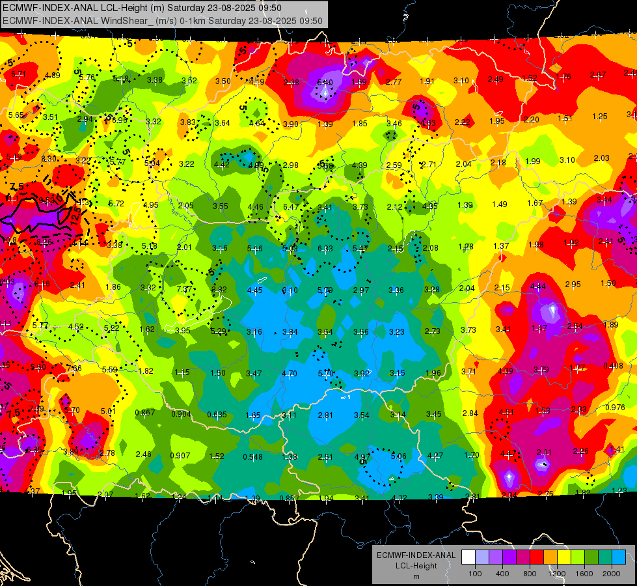637x586 pixels.
Task: Click the LCL-Height title line at top
Action: [142, 8]
